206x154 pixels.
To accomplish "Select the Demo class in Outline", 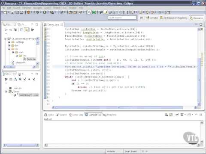I will (x=14, y=92).
